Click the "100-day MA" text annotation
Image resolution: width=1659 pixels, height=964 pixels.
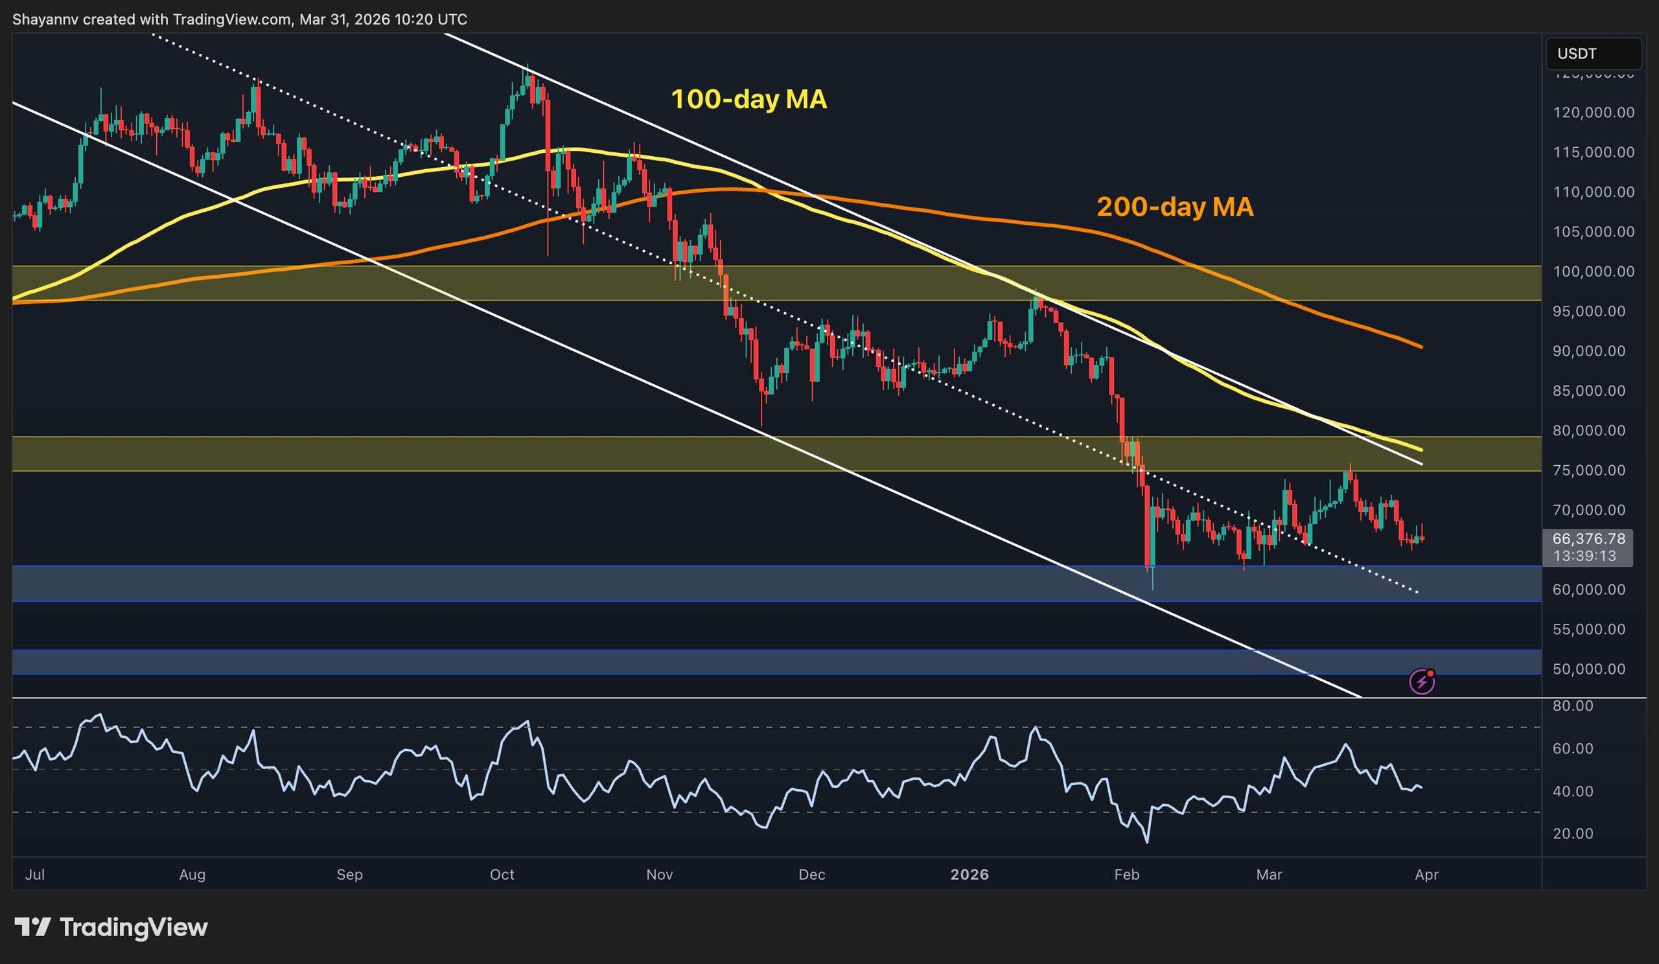click(748, 100)
